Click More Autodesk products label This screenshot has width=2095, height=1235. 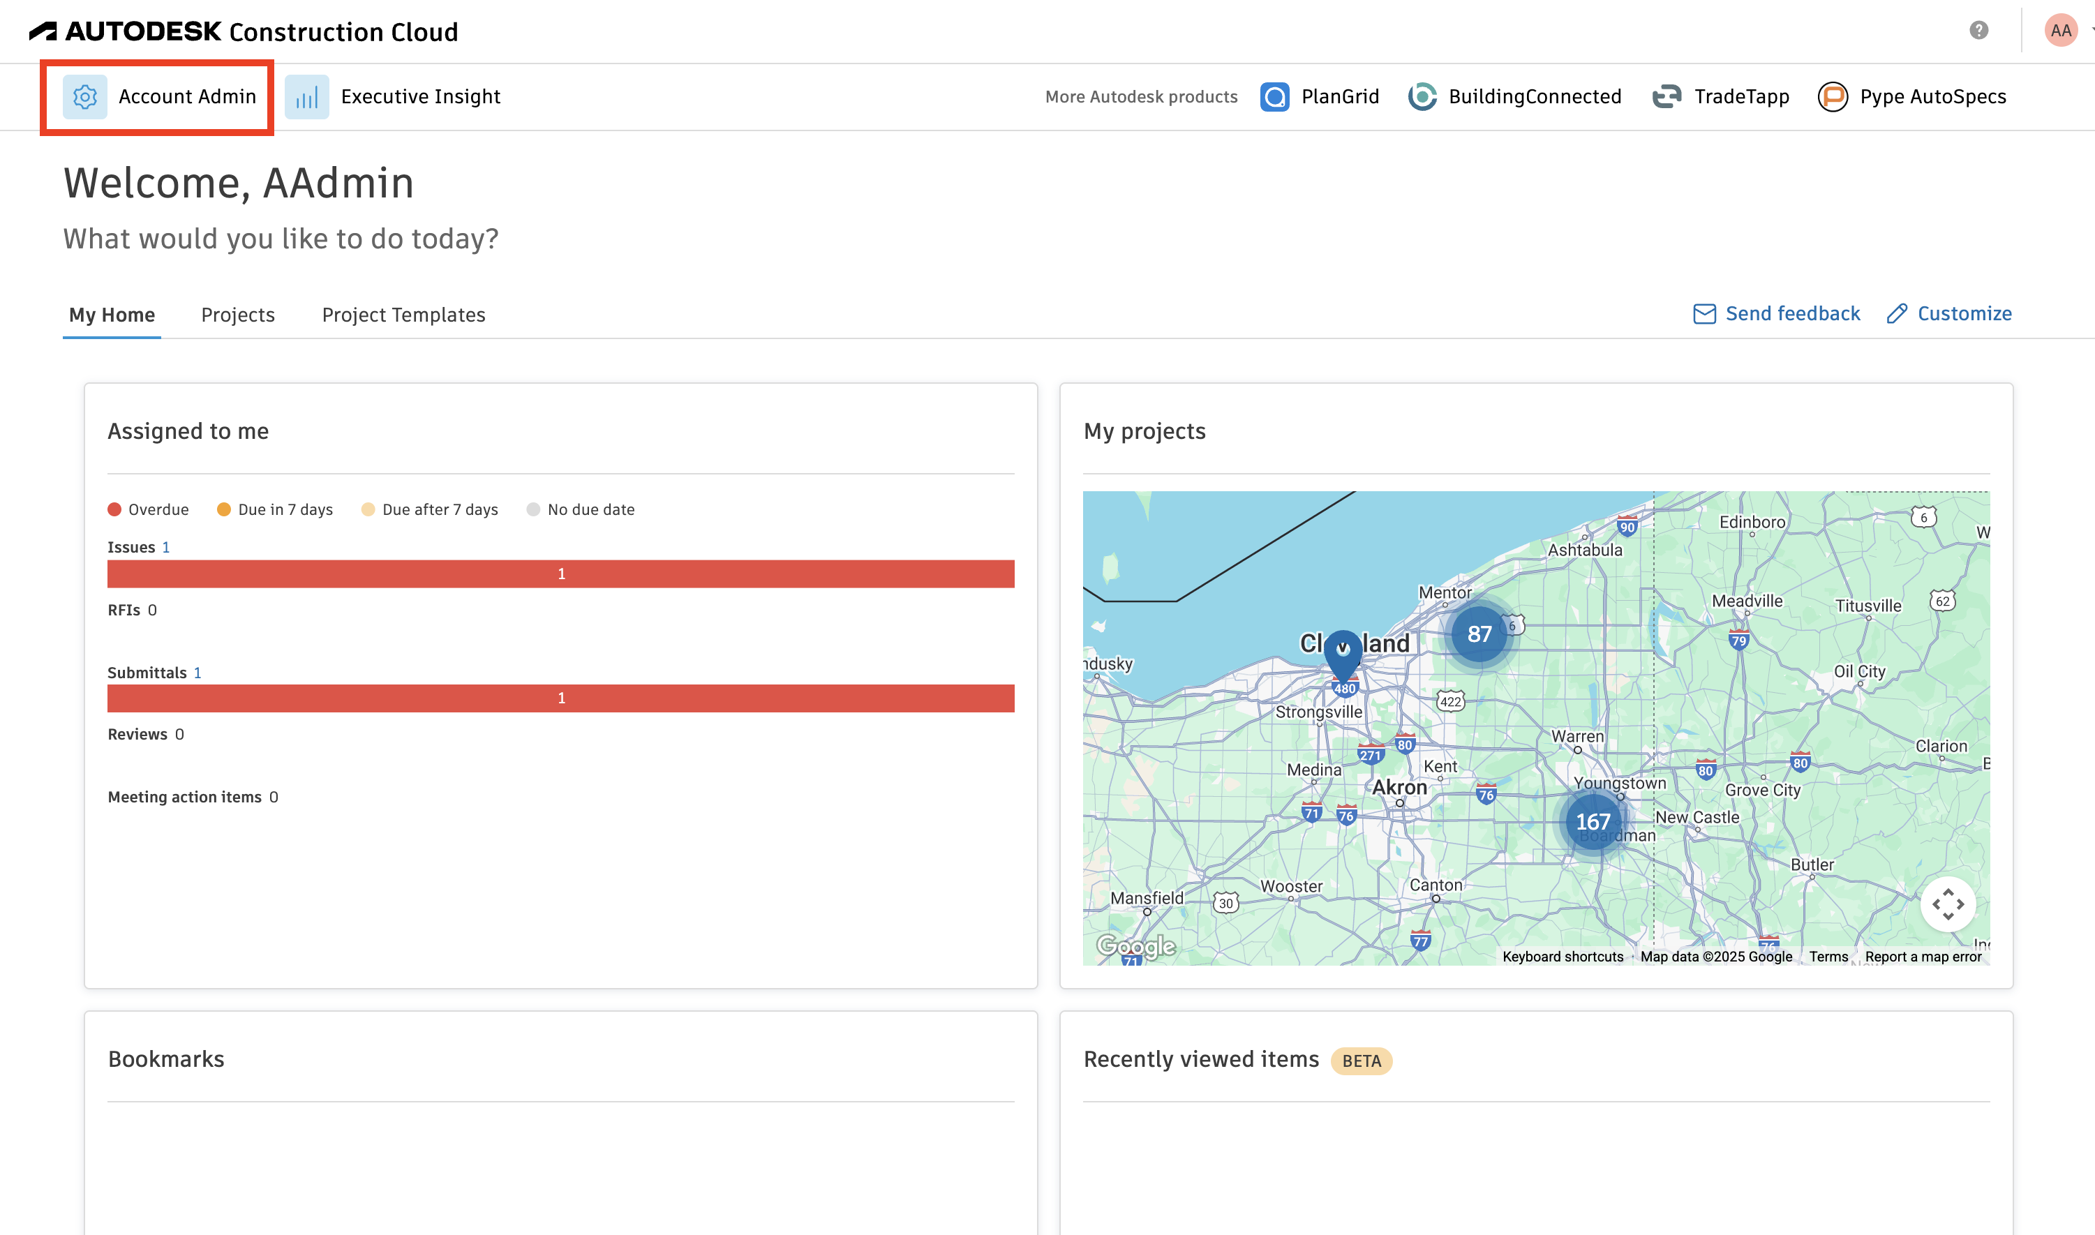(x=1141, y=96)
